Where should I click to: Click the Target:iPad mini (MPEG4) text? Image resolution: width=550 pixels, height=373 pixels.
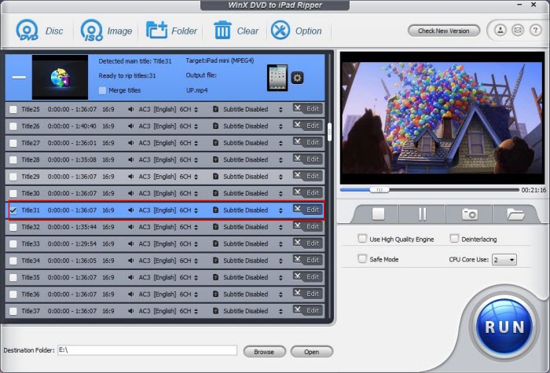pos(220,60)
